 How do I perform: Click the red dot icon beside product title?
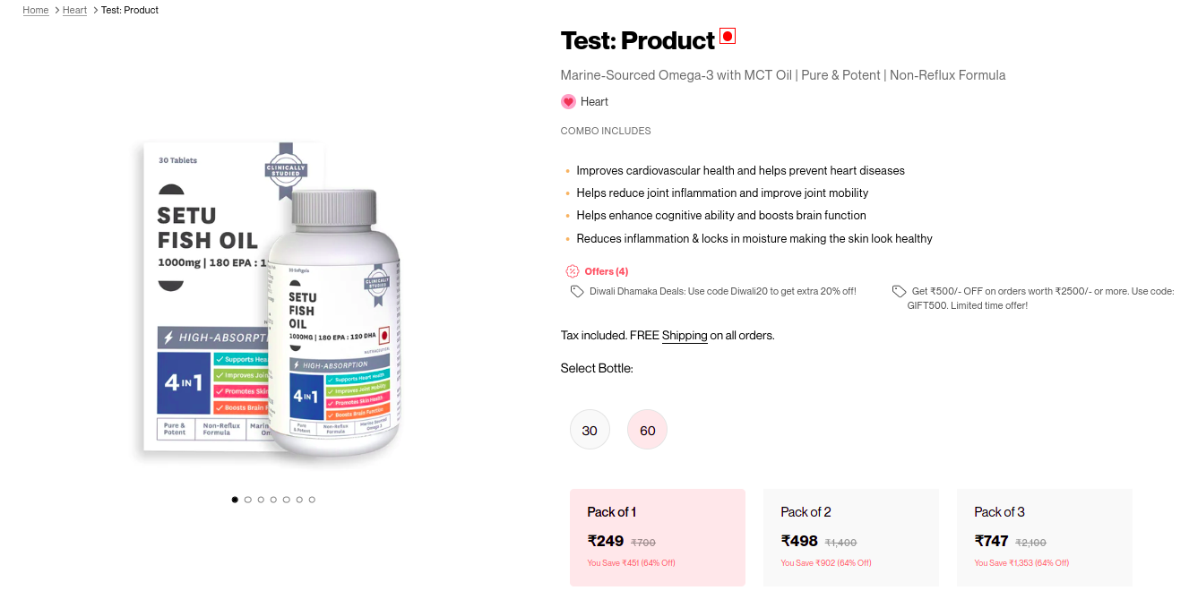tap(728, 38)
